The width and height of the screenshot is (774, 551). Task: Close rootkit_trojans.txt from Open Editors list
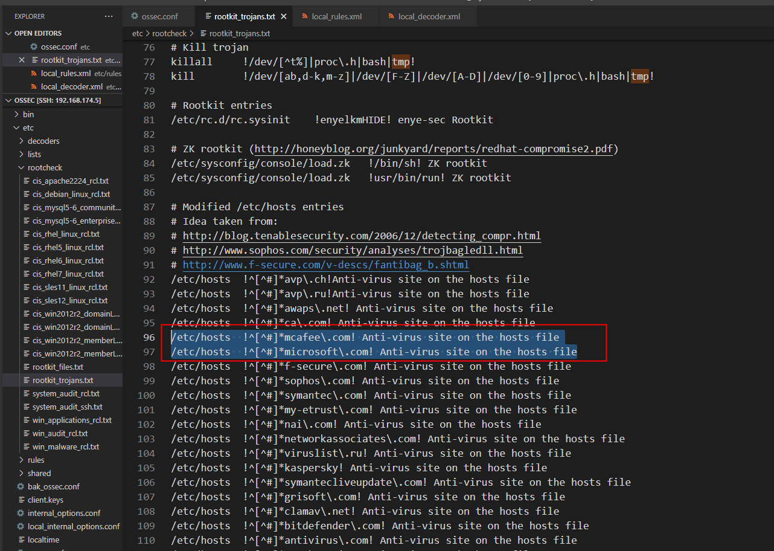22,60
